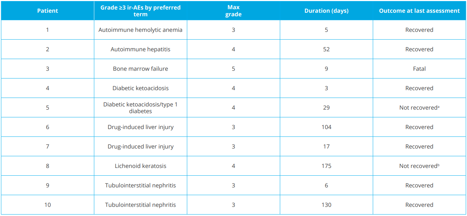
Task: Select the "Grade ≥3 ir-AEs by preferred term" header
Action: [140, 11]
